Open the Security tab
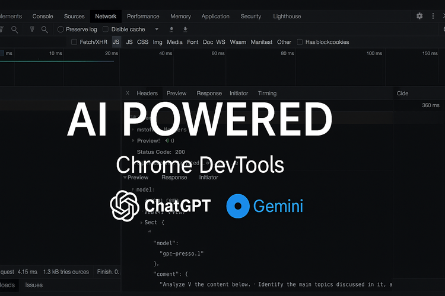This screenshot has width=445, height=296. [x=251, y=17]
